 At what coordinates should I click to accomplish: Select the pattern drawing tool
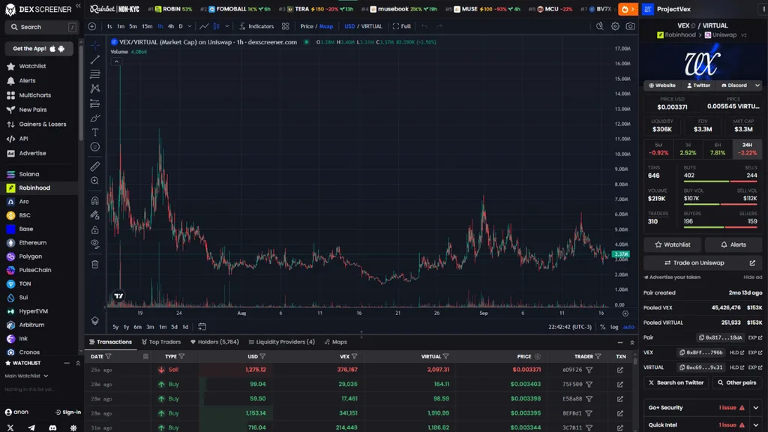95,88
